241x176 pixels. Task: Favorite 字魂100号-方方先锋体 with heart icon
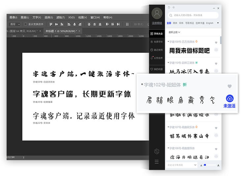216,42
